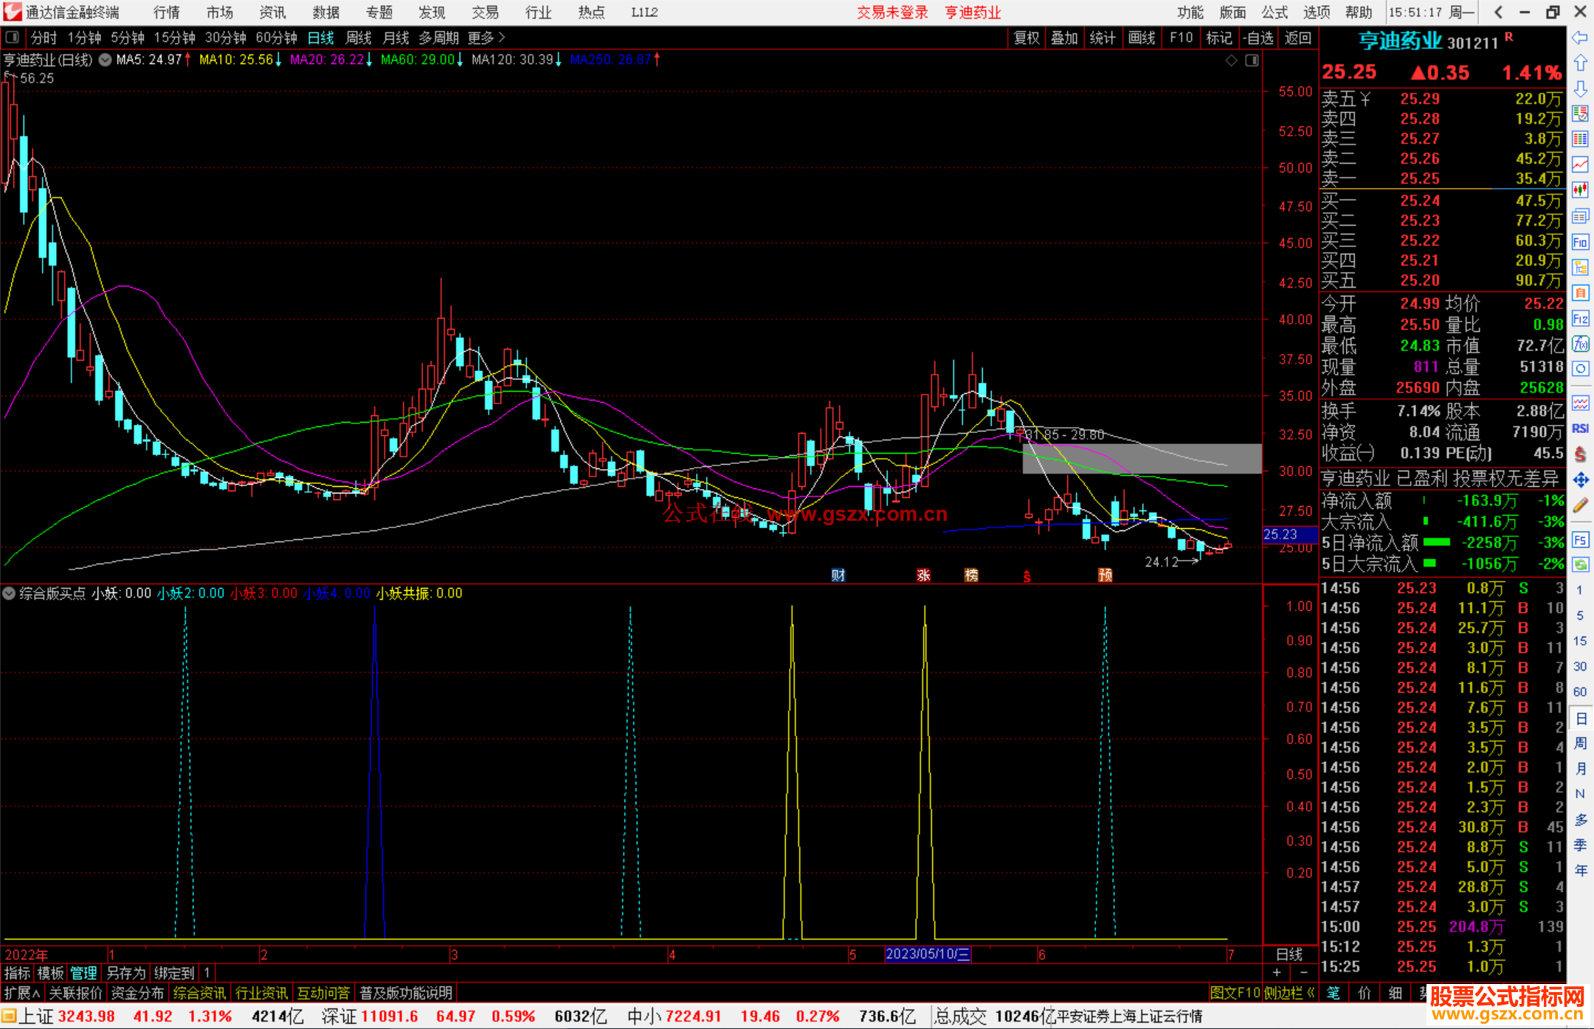This screenshot has width=1594, height=1029.
Task: Click the green refresh icon in sidebar
Action: point(1580,565)
